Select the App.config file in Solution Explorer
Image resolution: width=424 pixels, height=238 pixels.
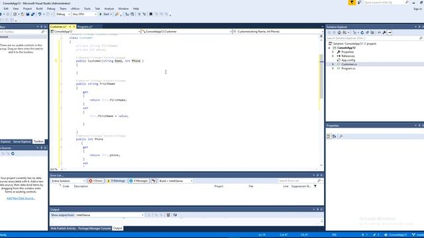pyautogui.click(x=348, y=60)
